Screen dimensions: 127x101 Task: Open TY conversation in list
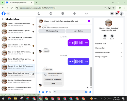point(18,39)
